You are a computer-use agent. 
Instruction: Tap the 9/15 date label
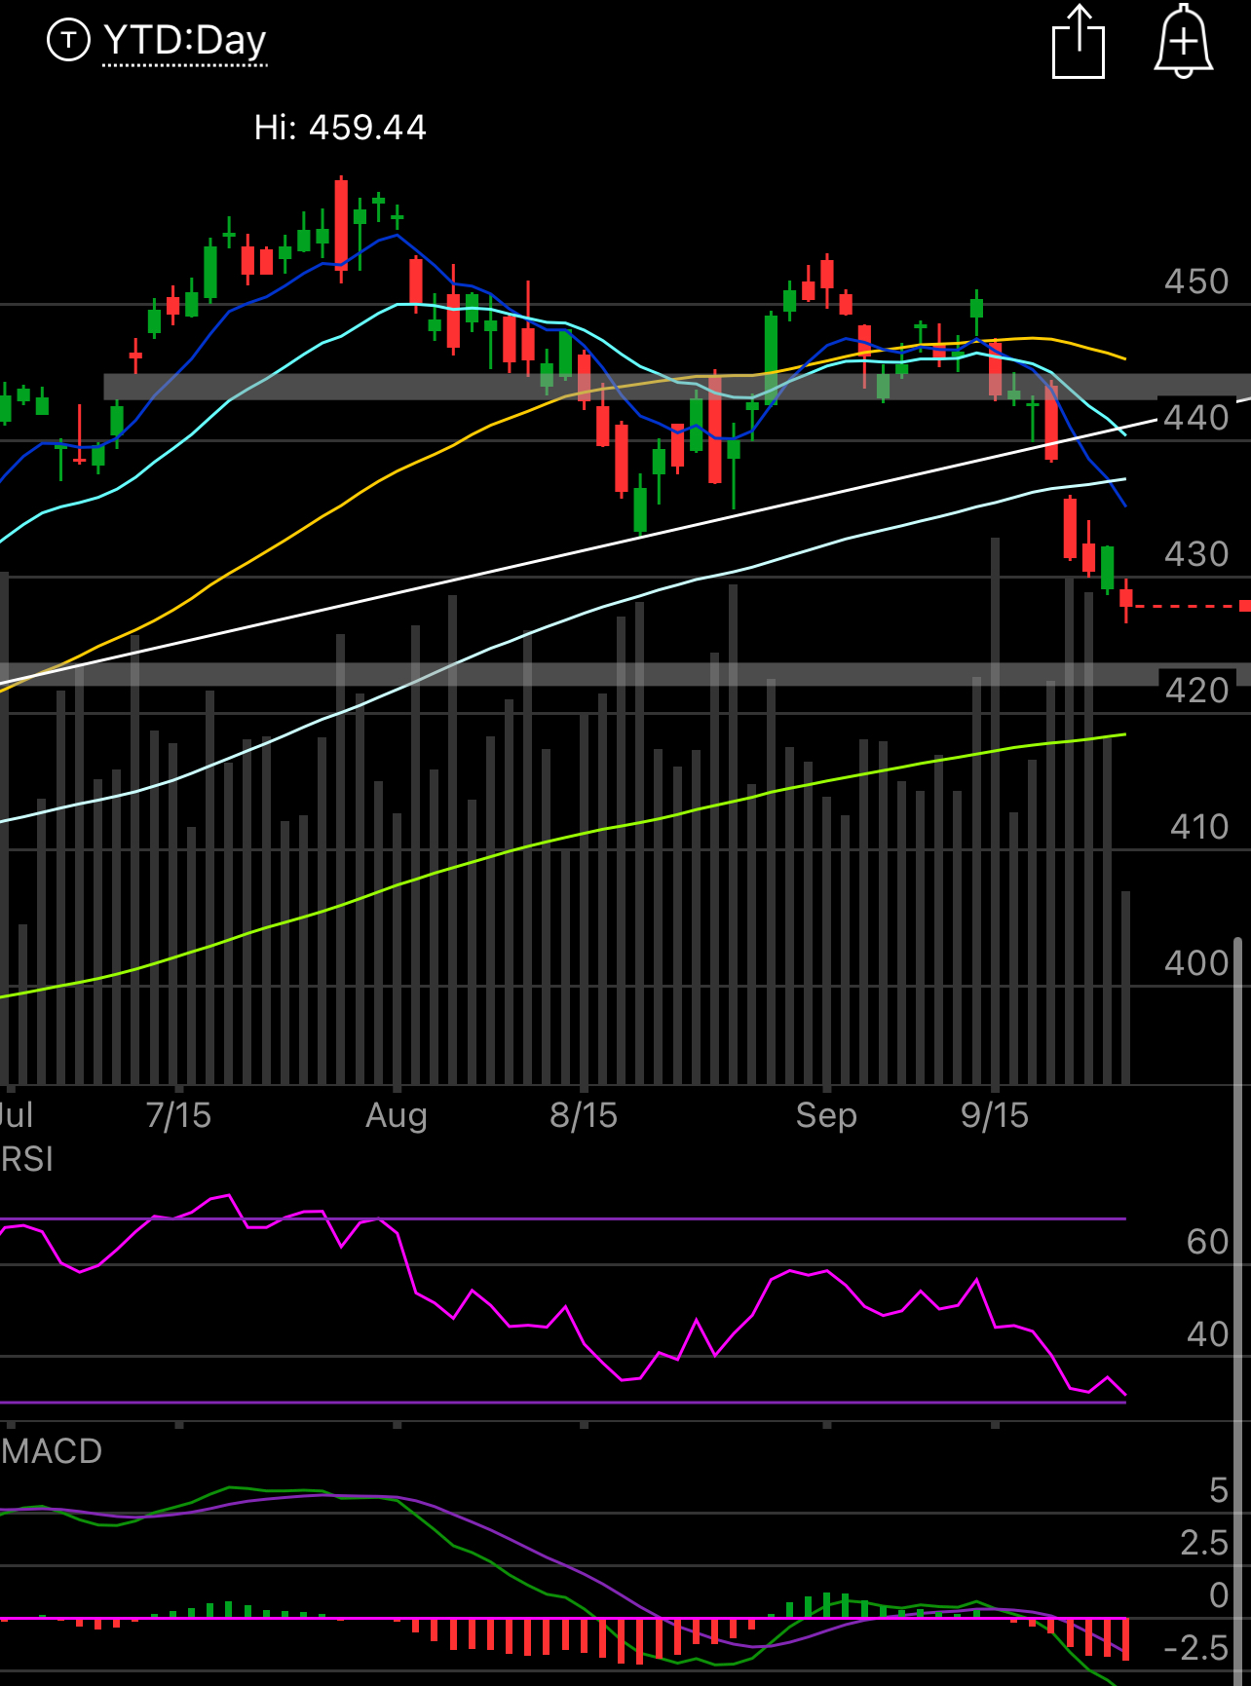tap(995, 1115)
